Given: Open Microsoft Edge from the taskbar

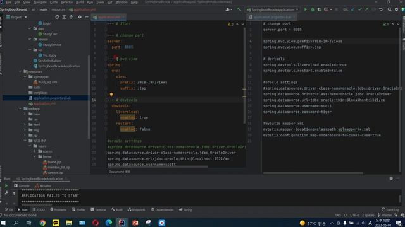Looking at the screenshot, I should (109, 223).
